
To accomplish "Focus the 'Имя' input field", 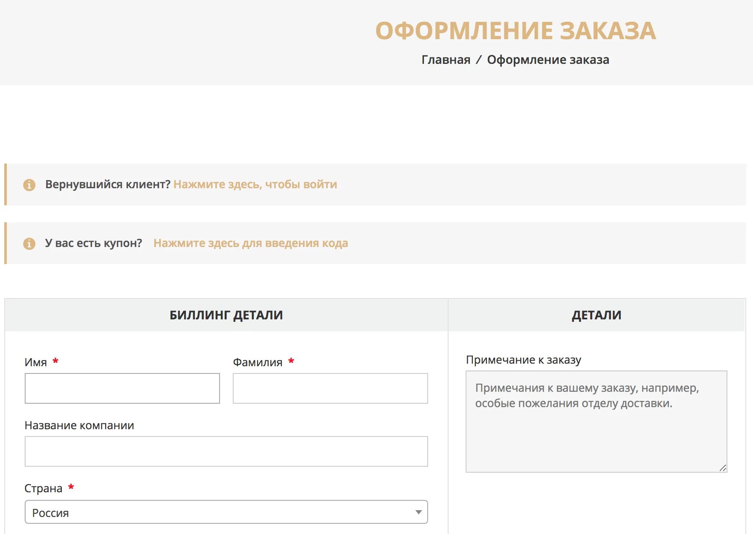I will coord(122,388).
